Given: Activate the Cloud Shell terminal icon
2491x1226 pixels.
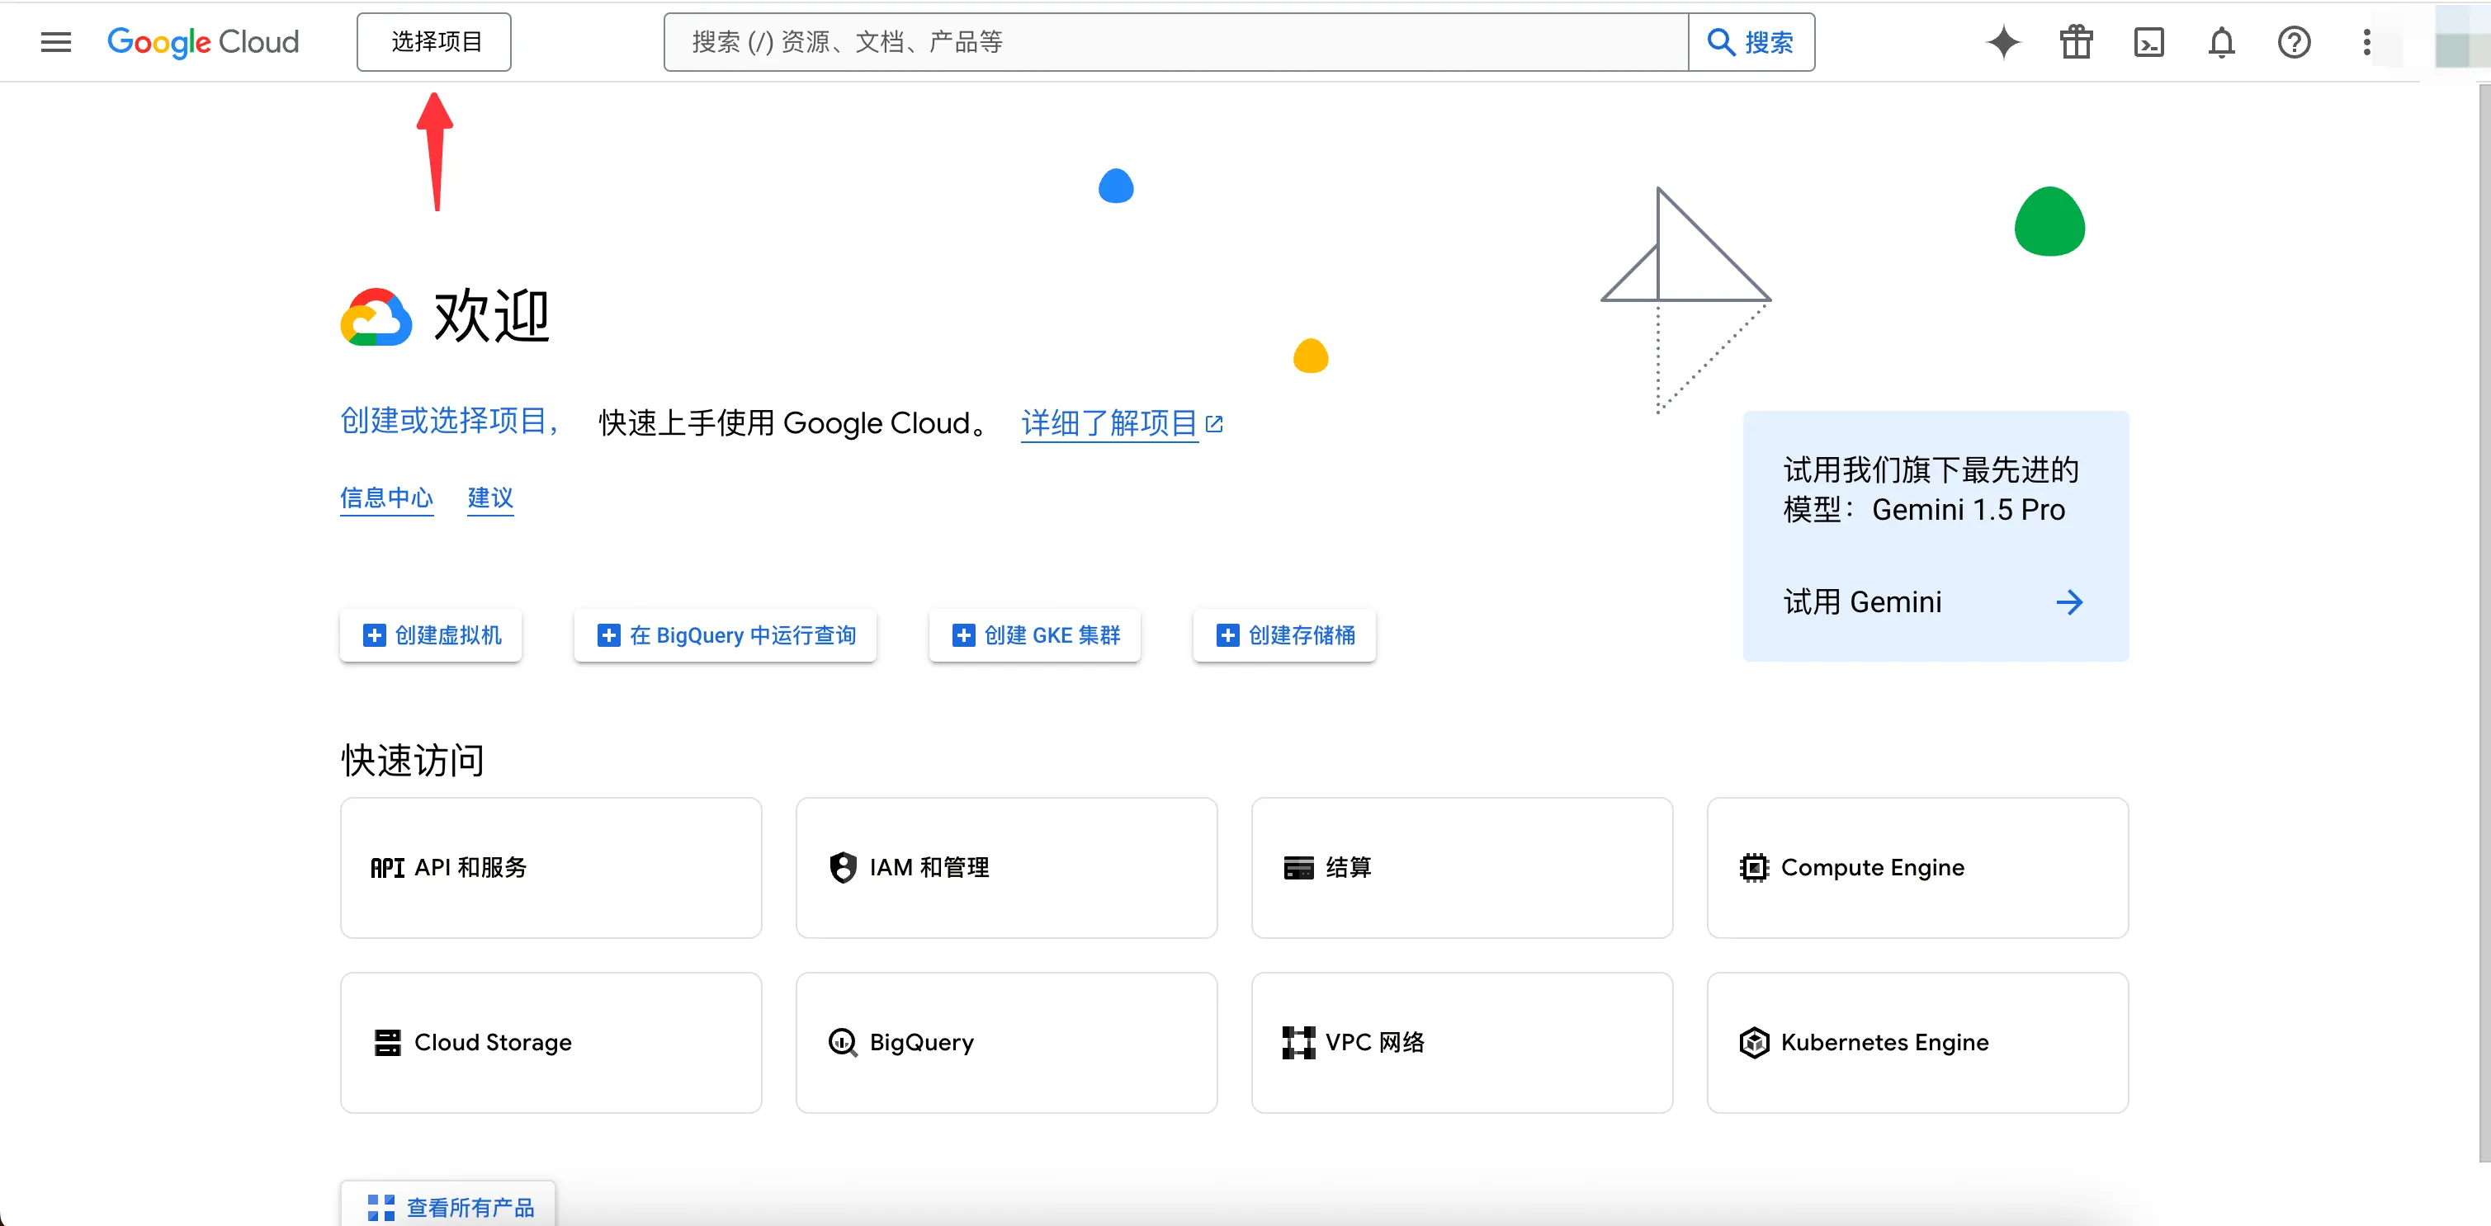Looking at the screenshot, I should tap(2148, 41).
